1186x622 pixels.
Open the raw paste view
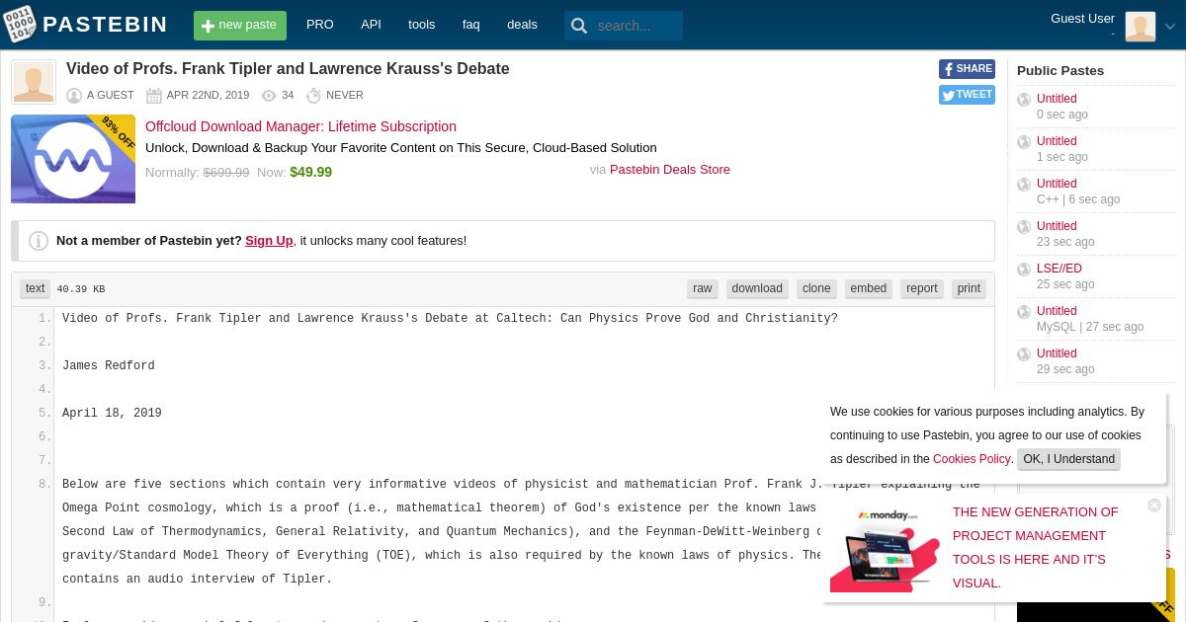coord(703,288)
